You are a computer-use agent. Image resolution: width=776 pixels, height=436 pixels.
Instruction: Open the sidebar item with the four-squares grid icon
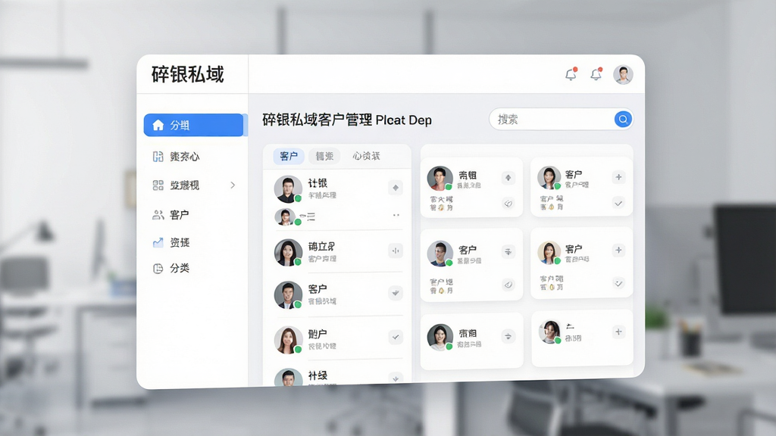(x=176, y=185)
